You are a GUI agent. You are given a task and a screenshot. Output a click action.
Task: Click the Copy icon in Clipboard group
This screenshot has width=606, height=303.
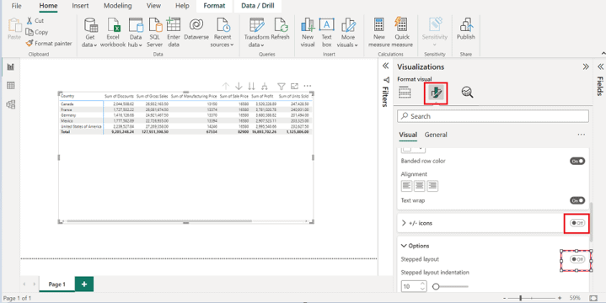point(29,32)
